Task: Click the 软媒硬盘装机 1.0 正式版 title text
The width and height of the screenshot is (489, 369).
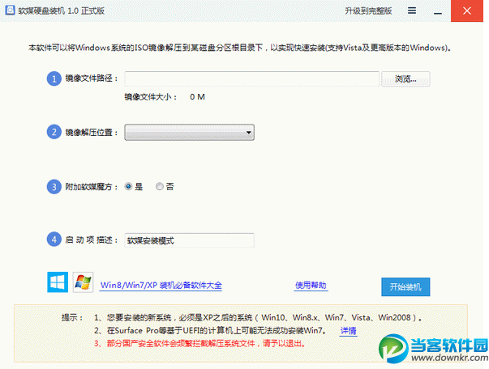Action: [61, 11]
